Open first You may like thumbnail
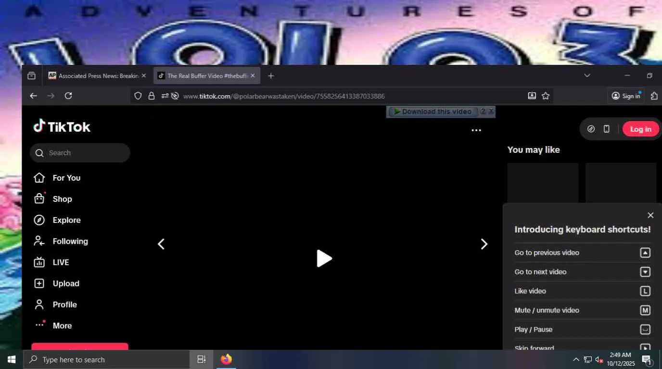This screenshot has height=369, width=662. click(543, 183)
